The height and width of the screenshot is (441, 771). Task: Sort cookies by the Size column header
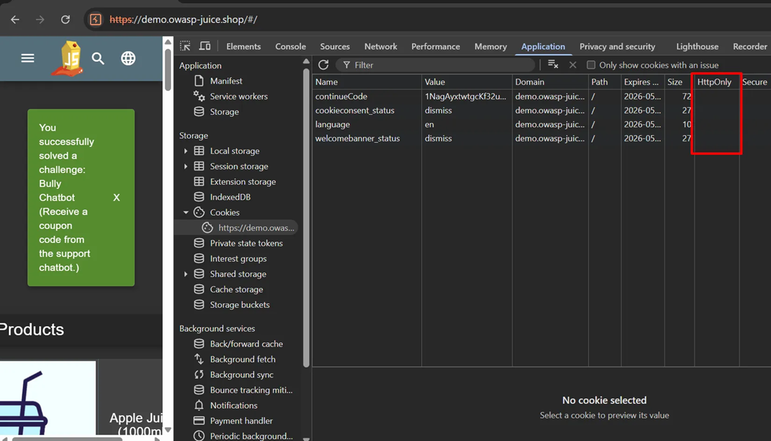pyautogui.click(x=679, y=82)
